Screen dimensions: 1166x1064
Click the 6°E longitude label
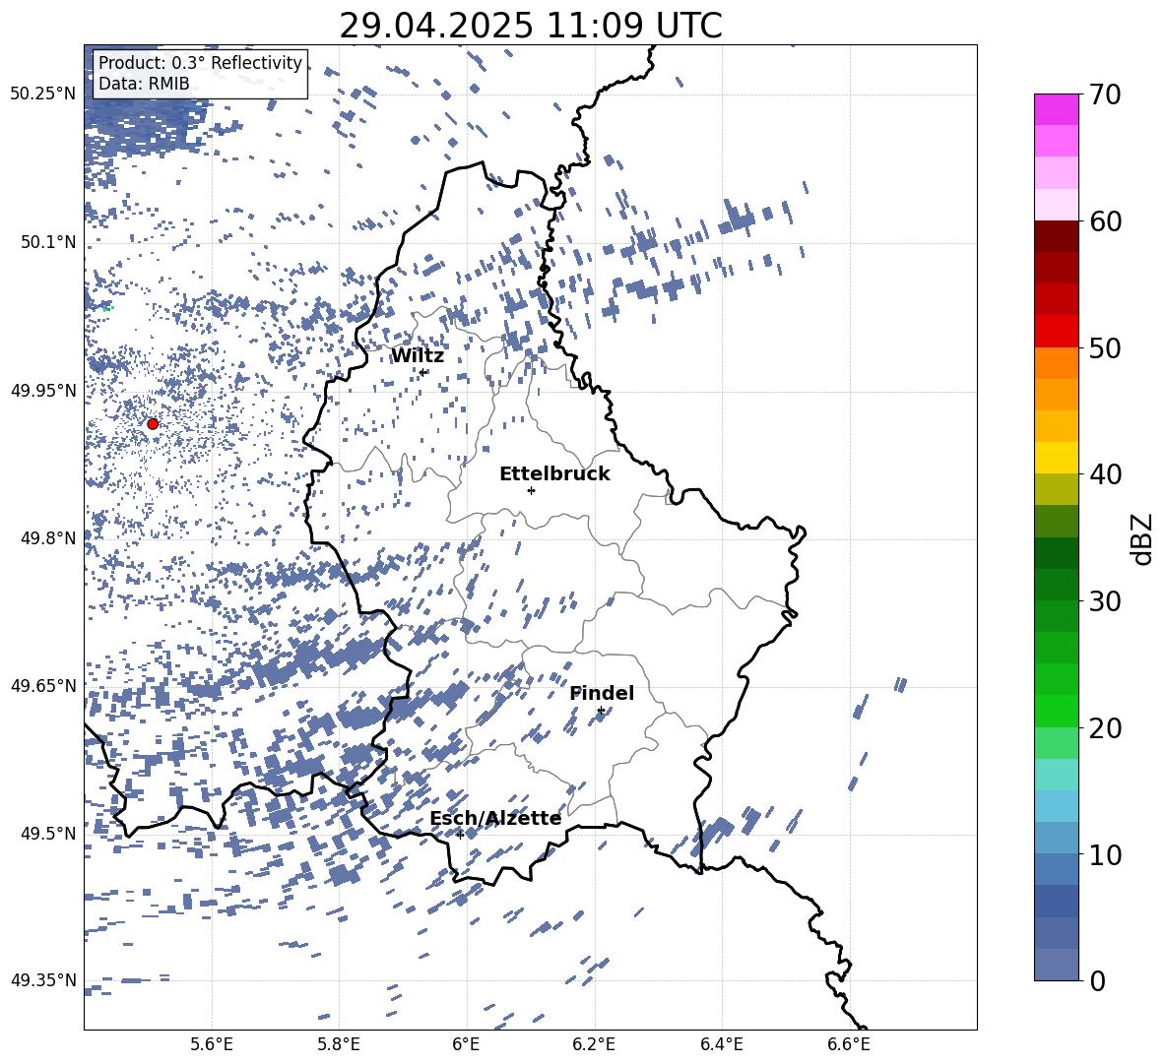click(466, 1044)
